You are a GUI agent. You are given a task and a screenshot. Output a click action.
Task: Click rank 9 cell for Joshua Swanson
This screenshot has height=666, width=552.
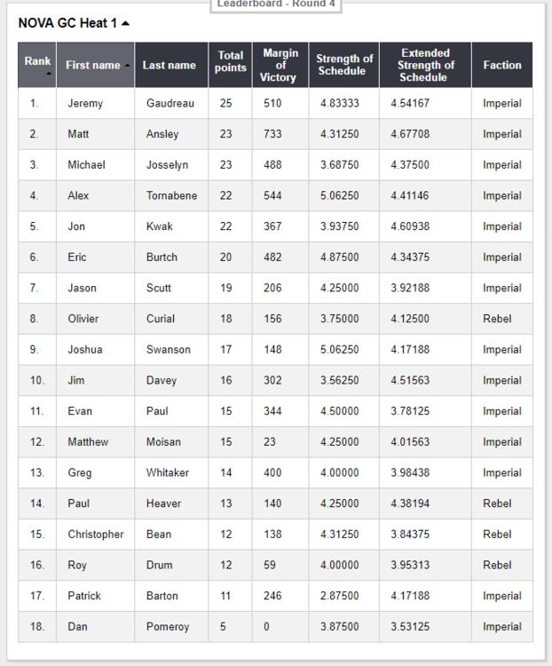coord(35,350)
